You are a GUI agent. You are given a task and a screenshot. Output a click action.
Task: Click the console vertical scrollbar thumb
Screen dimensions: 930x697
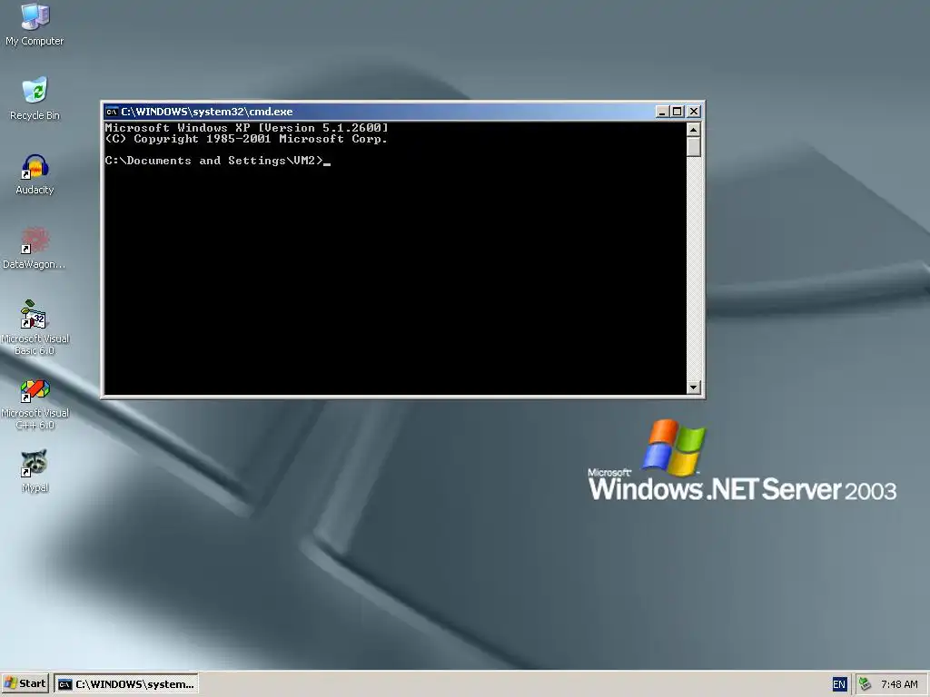693,146
